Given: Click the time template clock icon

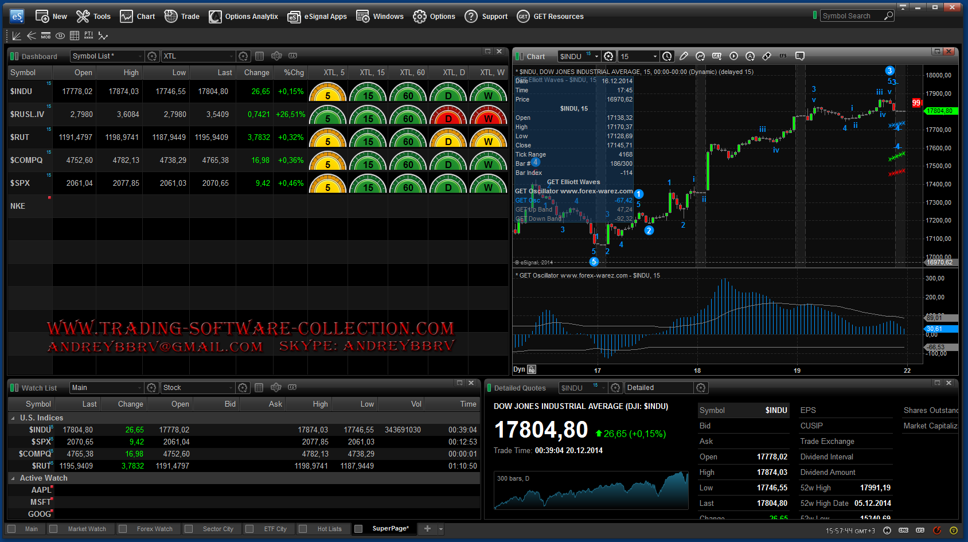Looking at the screenshot, I should (x=667, y=56).
